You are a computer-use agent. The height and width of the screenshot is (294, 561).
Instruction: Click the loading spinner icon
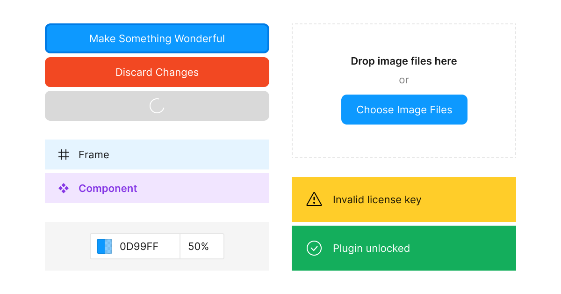[157, 106]
